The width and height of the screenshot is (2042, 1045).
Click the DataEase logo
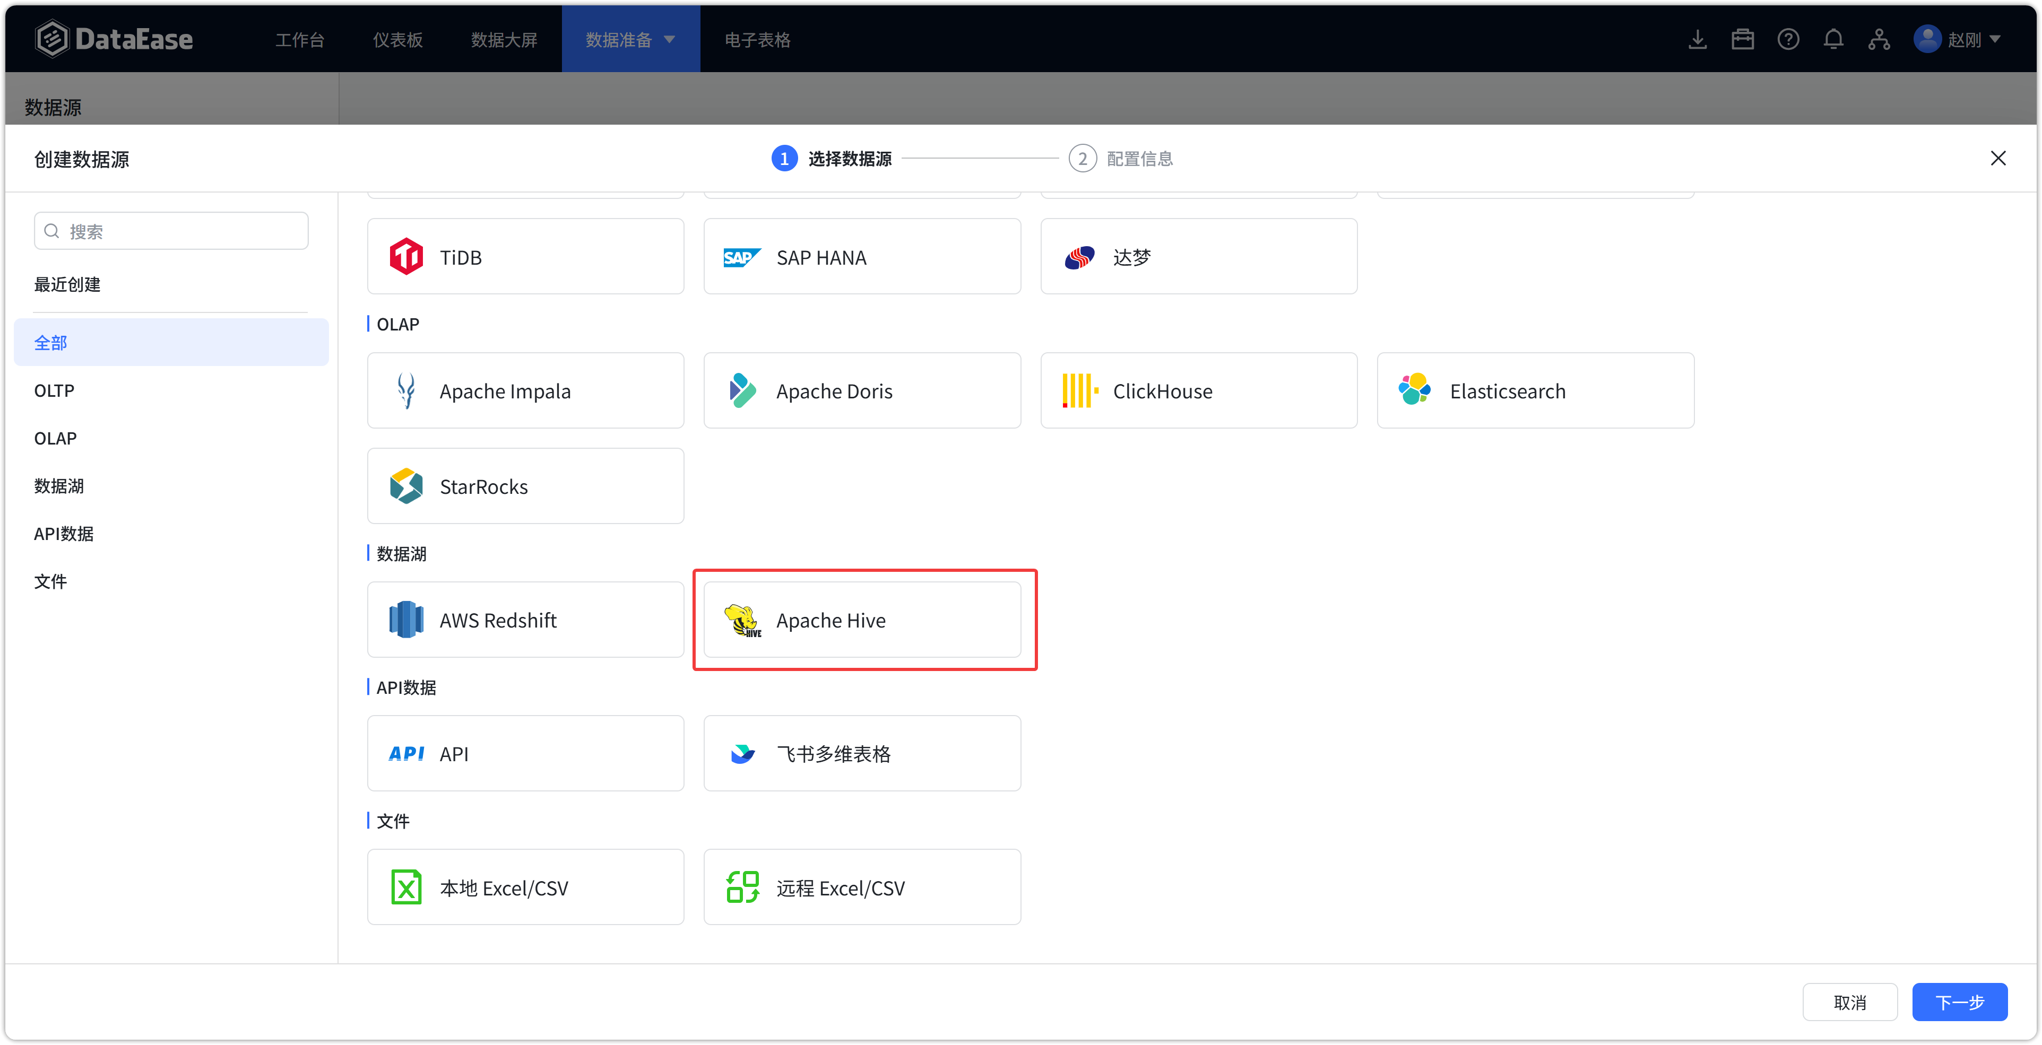pos(114,39)
